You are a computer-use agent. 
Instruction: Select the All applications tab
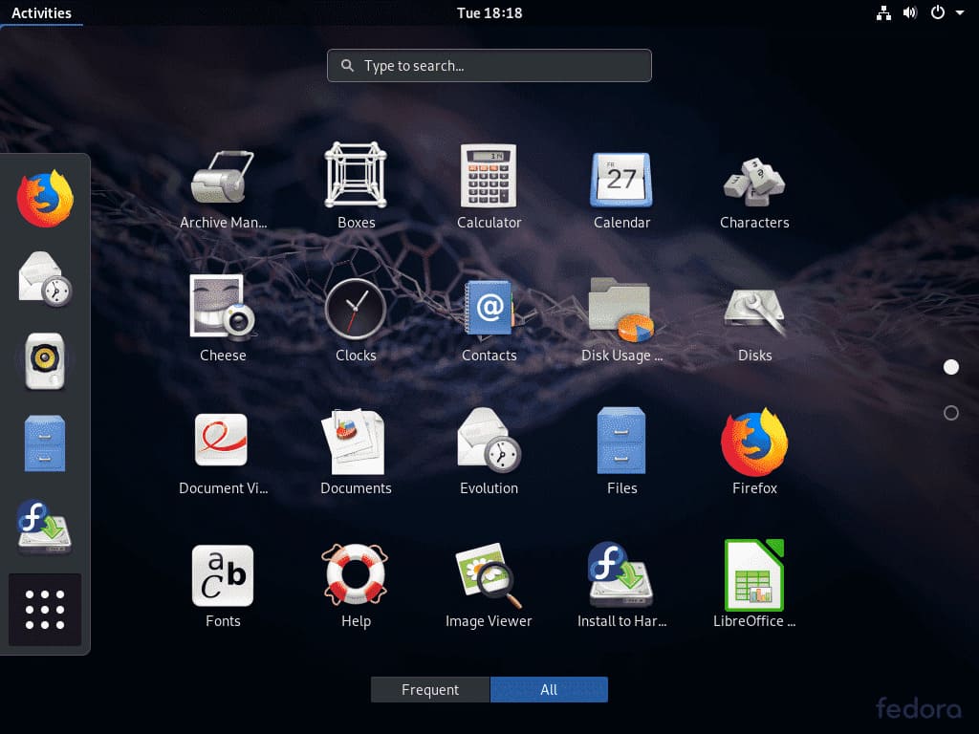pyautogui.click(x=549, y=689)
